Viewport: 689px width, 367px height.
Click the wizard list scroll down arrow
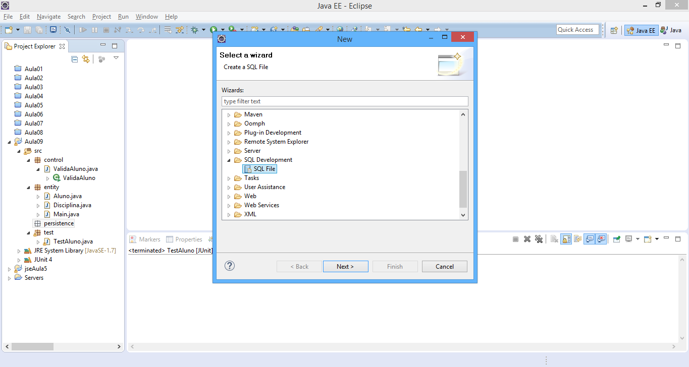point(463,215)
